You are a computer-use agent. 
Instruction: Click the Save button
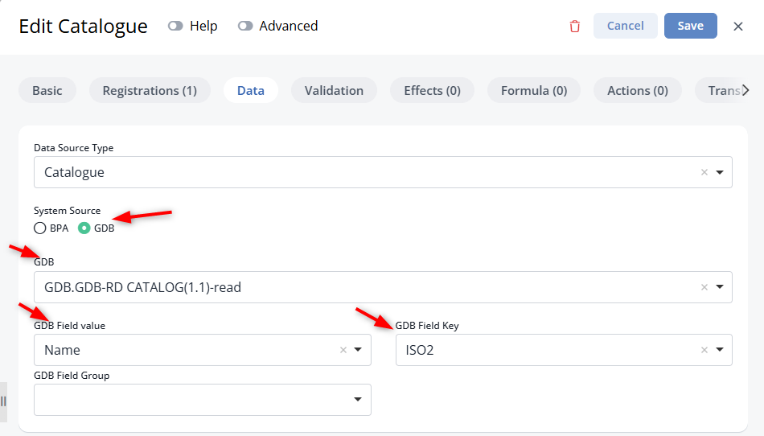pyautogui.click(x=691, y=26)
